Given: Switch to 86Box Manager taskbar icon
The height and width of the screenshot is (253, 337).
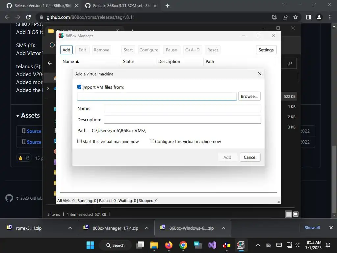Looking at the screenshot, I should (x=241, y=245).
